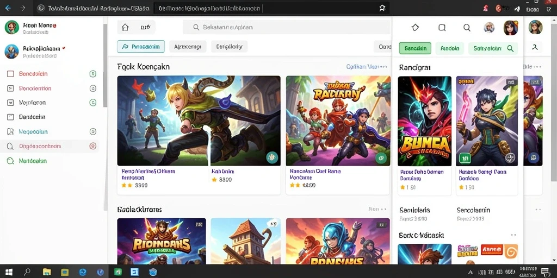The width and height of the screenshot is (557, 278).
Task: Open the RIONDANS game thumbnail
Action: pos(162,242)
